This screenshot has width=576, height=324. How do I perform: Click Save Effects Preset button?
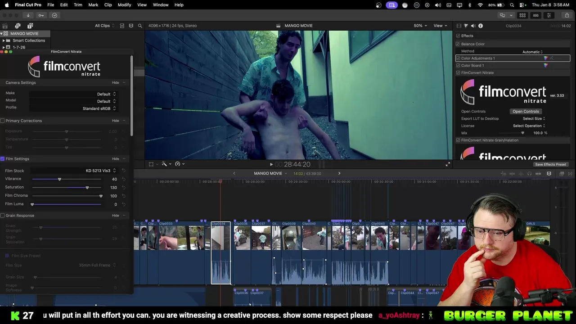[x=550, y=164]
